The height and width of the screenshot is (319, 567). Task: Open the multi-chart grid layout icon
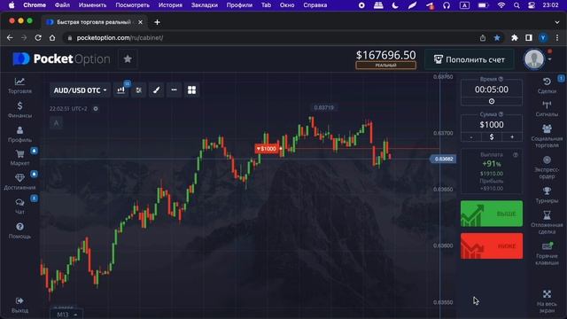191,90
